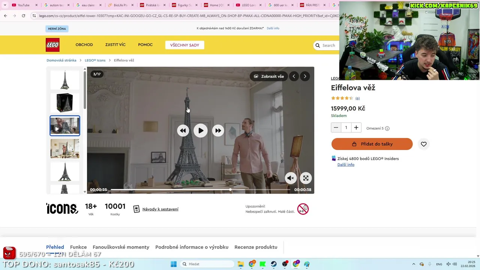The width and height of the screenshot is (480, 270).
Task: Click the quantity input field
Action: (x=346, y=127)
